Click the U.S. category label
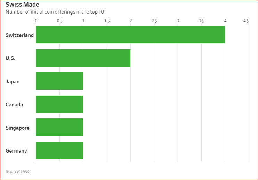258x180 pixels. click(x=10, y=58)
